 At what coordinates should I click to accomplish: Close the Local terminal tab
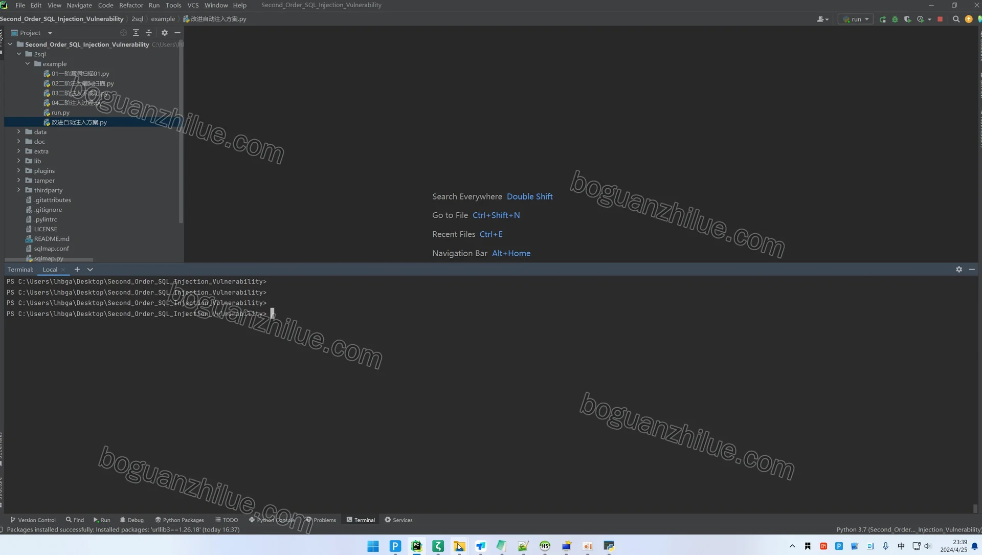click(x=63, y=270)
